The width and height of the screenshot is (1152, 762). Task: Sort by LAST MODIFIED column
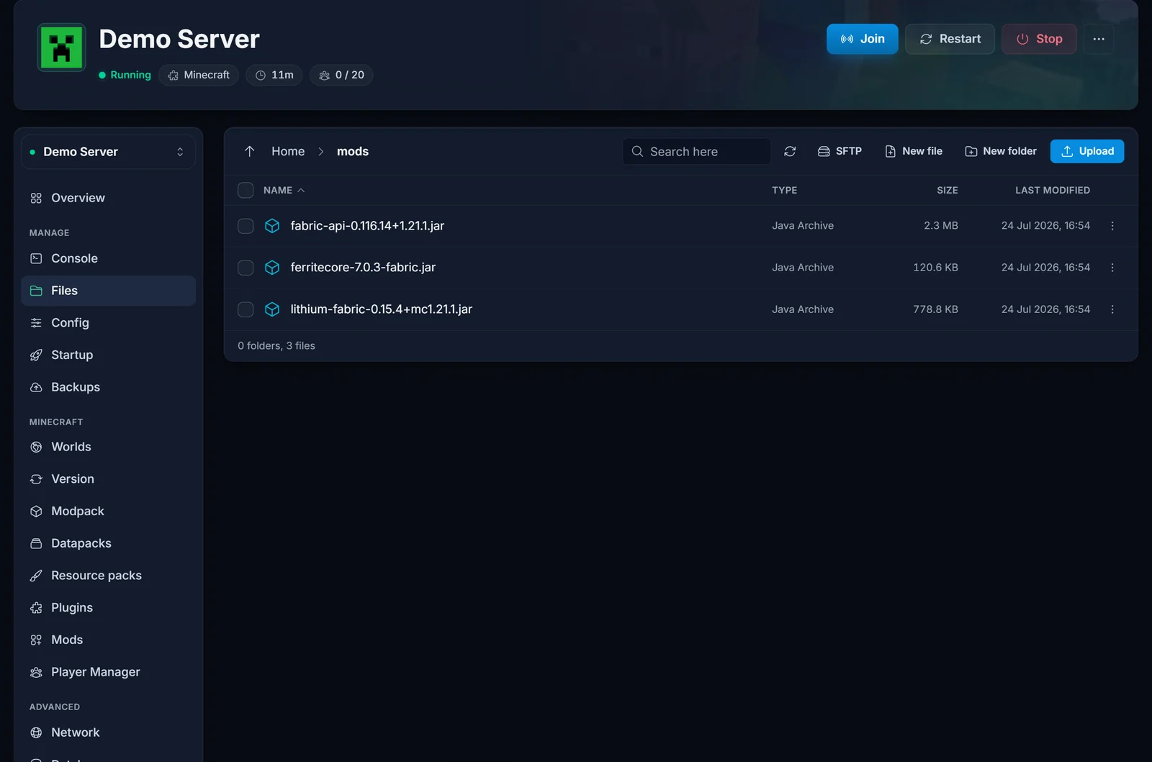coord(1053,190)
